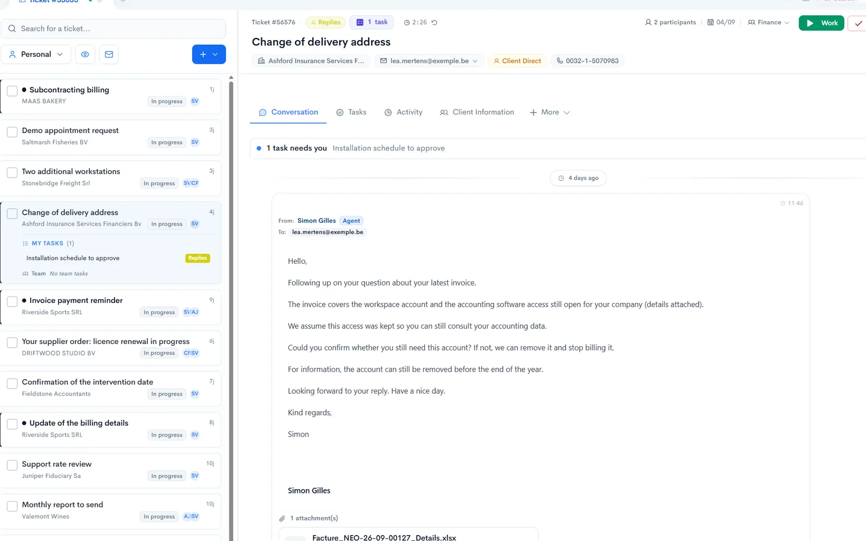Open the Personal filter dropdown
The image size is (866, 541).
36,54
